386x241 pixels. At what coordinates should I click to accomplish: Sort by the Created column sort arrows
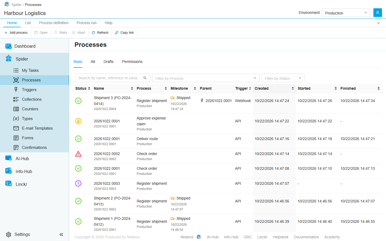(293, 88)
